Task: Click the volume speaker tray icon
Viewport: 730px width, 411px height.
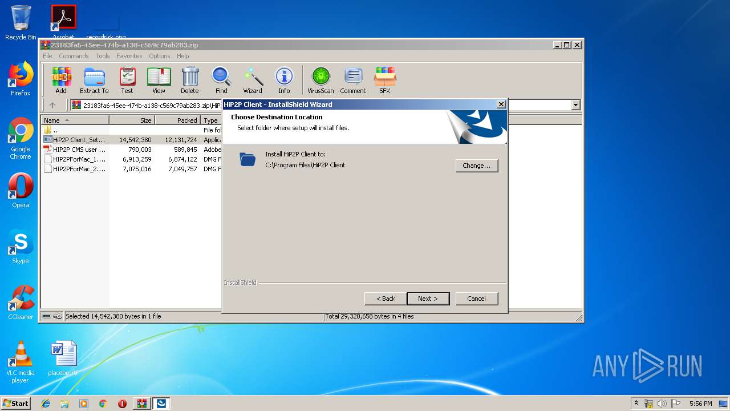Action: click(x=662, y=404)
